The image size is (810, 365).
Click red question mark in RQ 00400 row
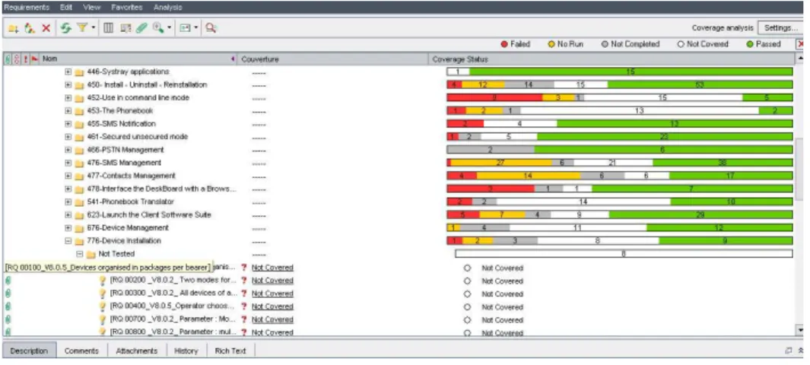point(244,306)
